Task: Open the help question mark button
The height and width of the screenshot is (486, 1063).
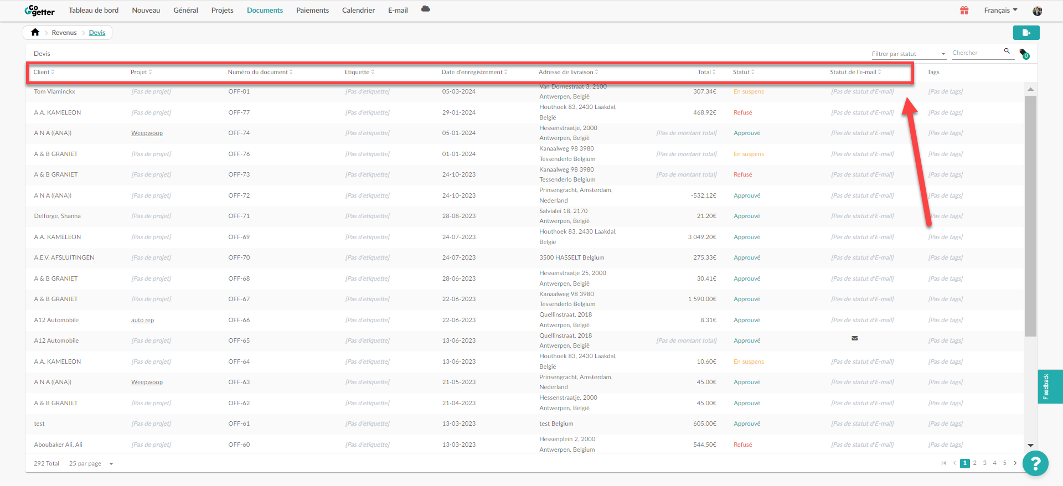Action: point(1035,463)
